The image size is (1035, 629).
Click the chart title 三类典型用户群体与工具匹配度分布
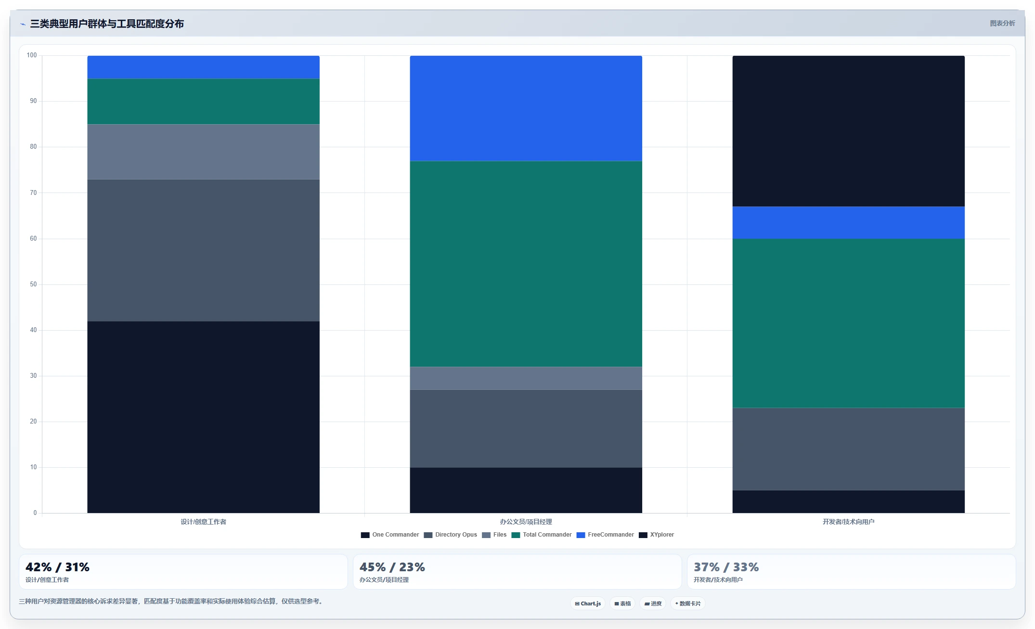pyautogui.click(x=107, y=24)
